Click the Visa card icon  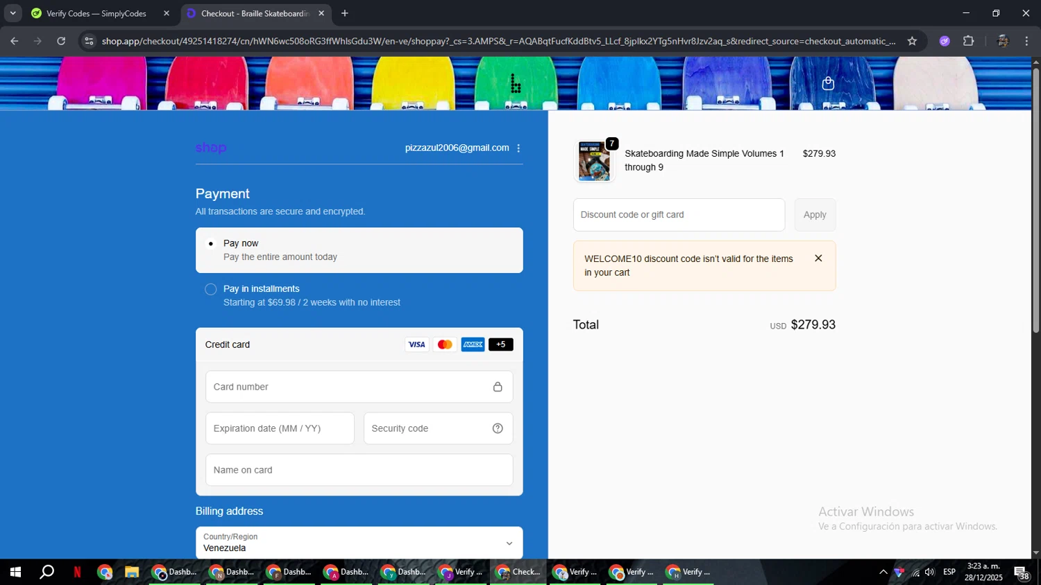point(416,344)
